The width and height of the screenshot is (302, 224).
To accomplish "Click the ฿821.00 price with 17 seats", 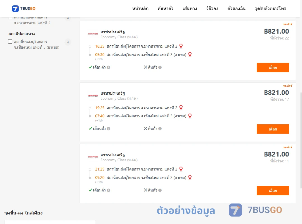I will 276,93.
